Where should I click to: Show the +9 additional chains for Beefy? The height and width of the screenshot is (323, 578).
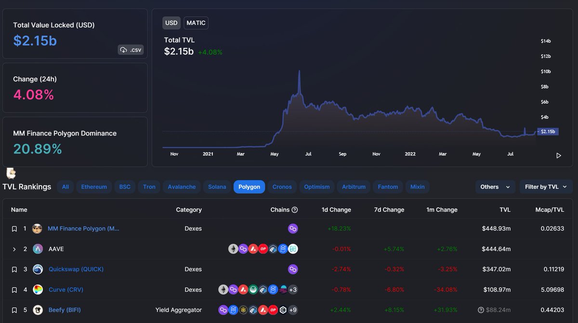click(x=293, y=310)
